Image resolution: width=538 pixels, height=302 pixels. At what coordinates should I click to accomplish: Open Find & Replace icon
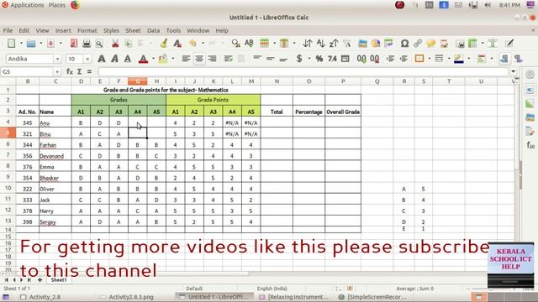[235, 44]
